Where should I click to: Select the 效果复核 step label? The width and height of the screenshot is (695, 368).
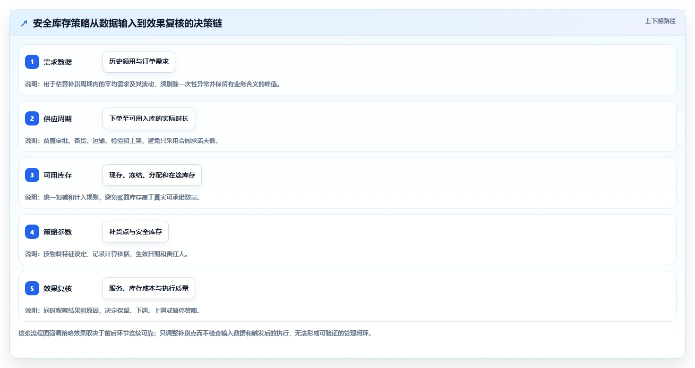58,288
